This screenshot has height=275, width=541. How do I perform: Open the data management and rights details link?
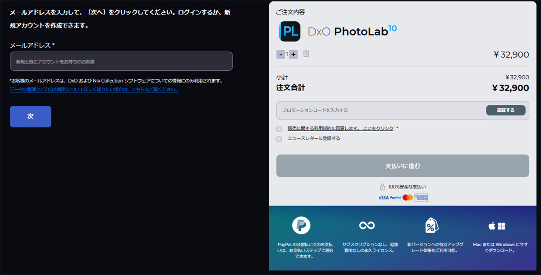[x=94, y=90]
